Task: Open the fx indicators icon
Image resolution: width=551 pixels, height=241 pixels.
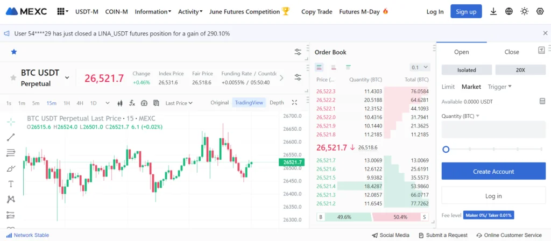Action: (x=132, y=103)
